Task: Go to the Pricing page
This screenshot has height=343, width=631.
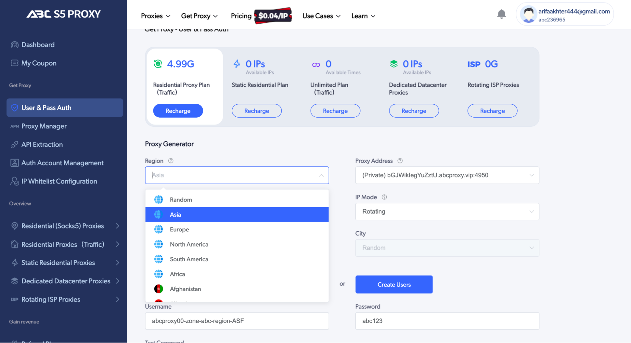Action: [x=241, y=16]
